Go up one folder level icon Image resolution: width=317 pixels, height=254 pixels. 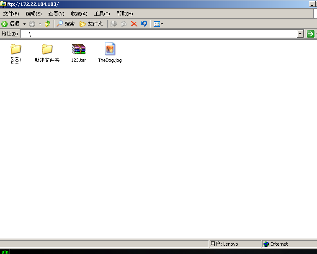(x=48, y=24)
